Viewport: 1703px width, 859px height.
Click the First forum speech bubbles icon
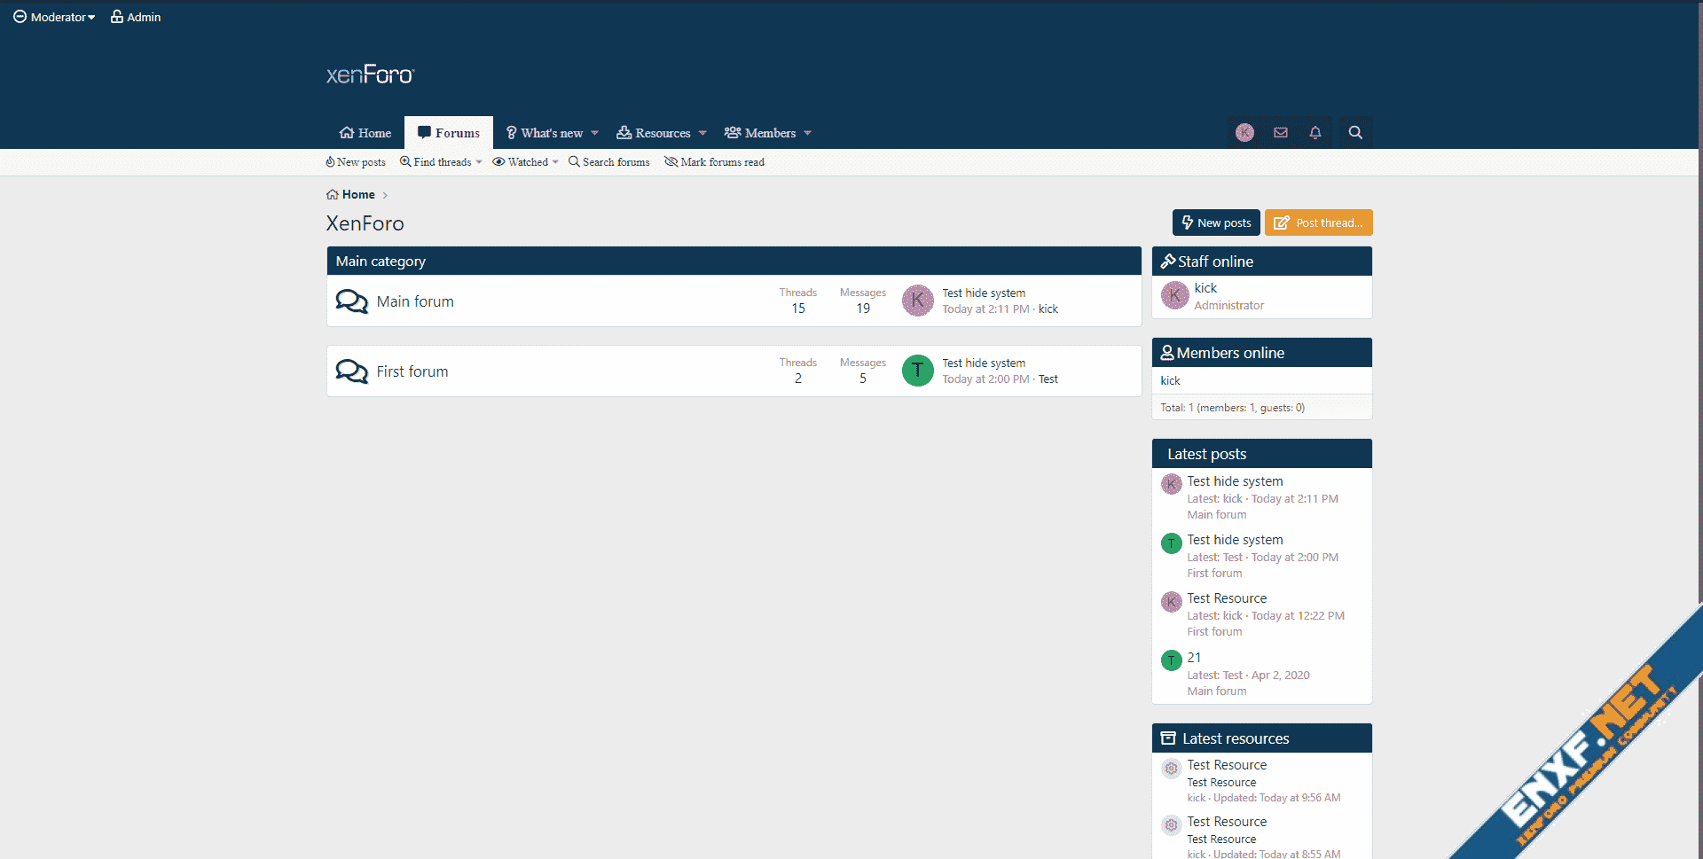pos(351,371)
